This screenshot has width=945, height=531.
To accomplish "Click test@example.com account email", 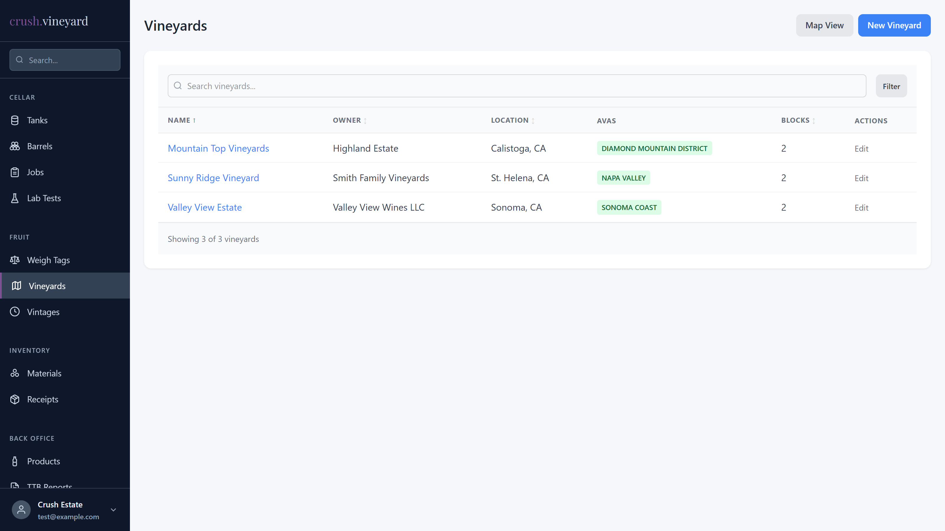I will click(68, 517).
